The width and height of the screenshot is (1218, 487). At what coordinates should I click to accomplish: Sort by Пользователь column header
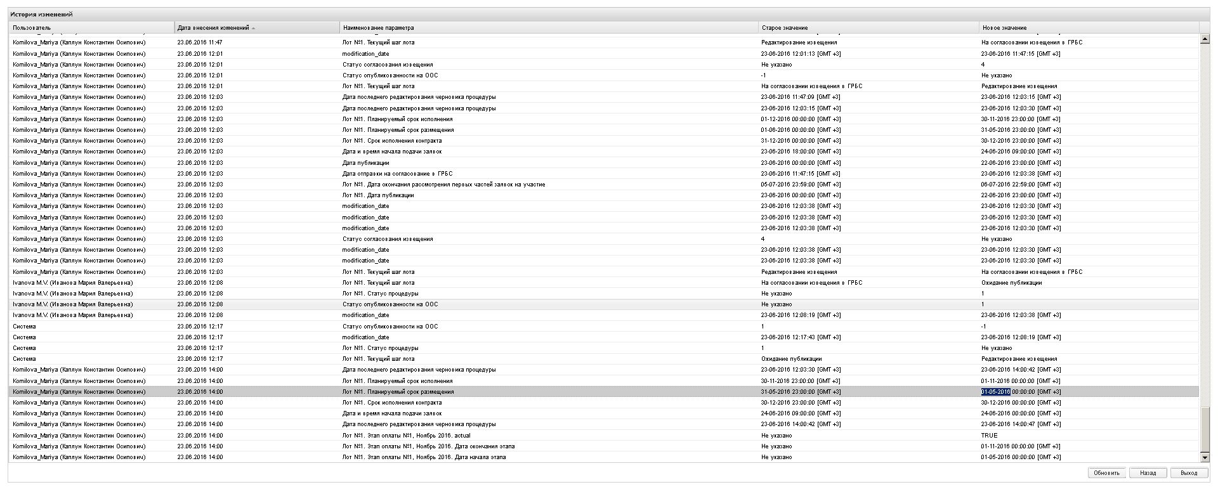[91, 28]
